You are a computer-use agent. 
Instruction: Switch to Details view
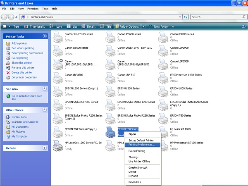[x=89, y=26]
